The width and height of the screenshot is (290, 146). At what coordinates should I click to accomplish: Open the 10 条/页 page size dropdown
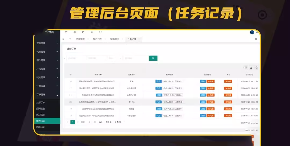point(119,122)
